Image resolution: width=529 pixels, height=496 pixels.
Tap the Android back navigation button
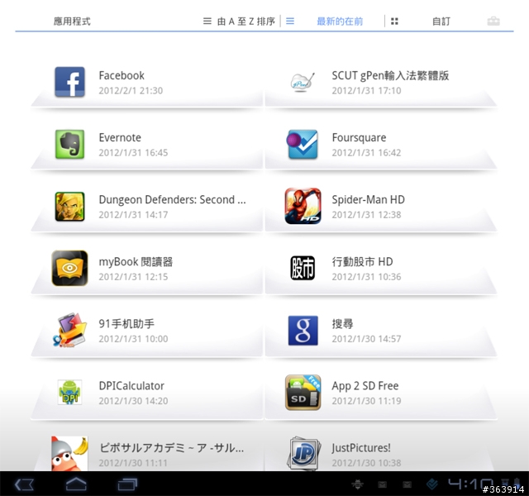[x=24, y=485]
